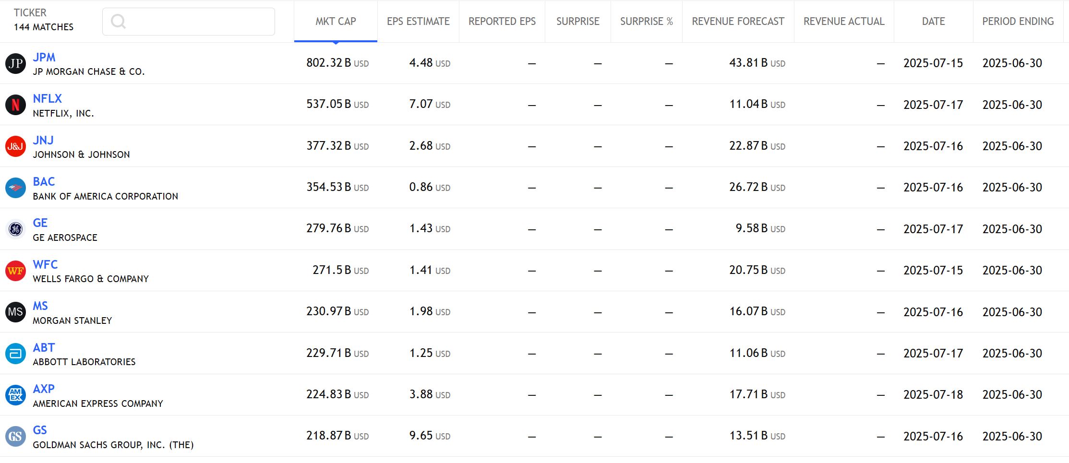Viewport: 1069px width, 463px height.
Task: Click the JNJ market cap 377.32 B
Action: (x=337, y=146)
